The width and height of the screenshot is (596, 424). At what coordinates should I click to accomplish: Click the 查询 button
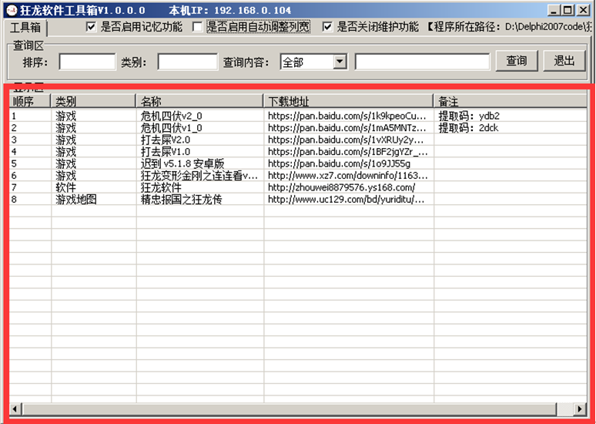[x=517, y=61]
